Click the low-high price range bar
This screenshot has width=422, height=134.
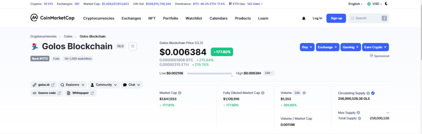coord(209,73)
